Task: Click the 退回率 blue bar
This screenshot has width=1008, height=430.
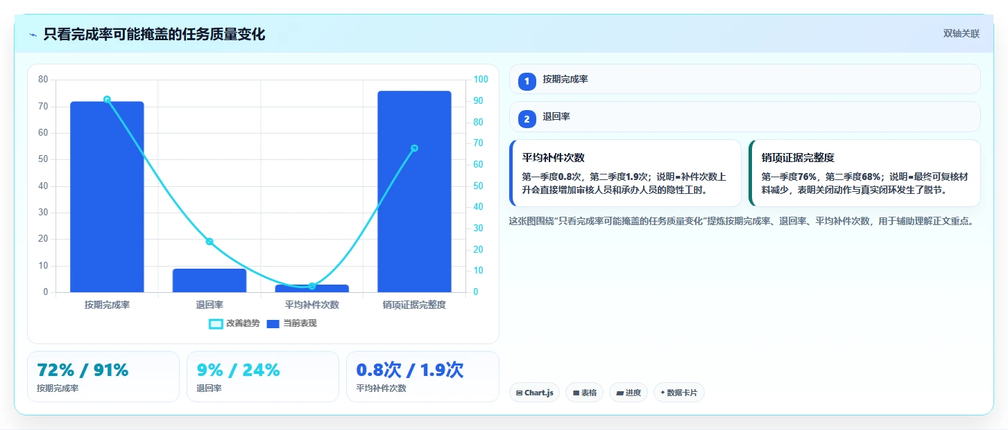Action: 210,280
